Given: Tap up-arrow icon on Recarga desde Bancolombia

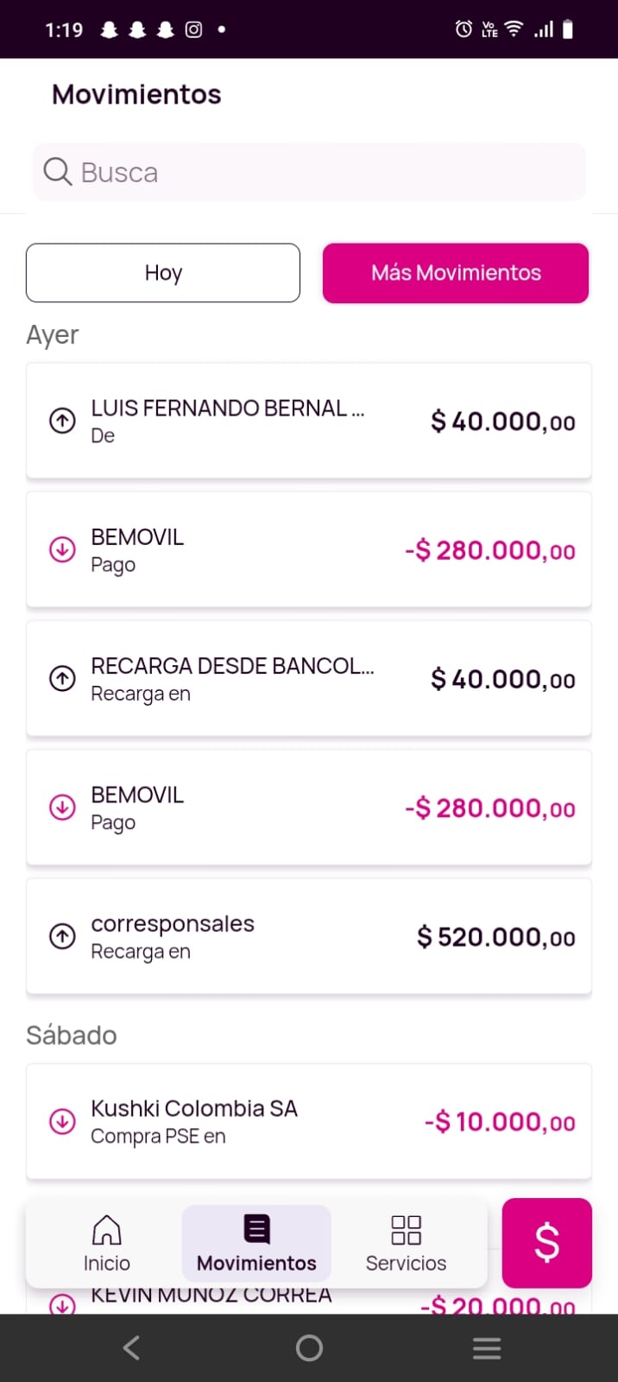Looking at the screenshot, I should [62, 679].
